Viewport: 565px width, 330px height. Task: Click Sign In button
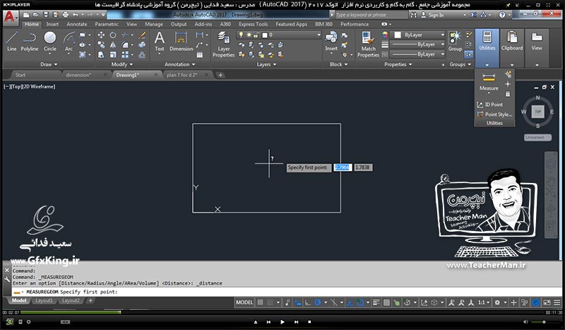coord(432,15)
